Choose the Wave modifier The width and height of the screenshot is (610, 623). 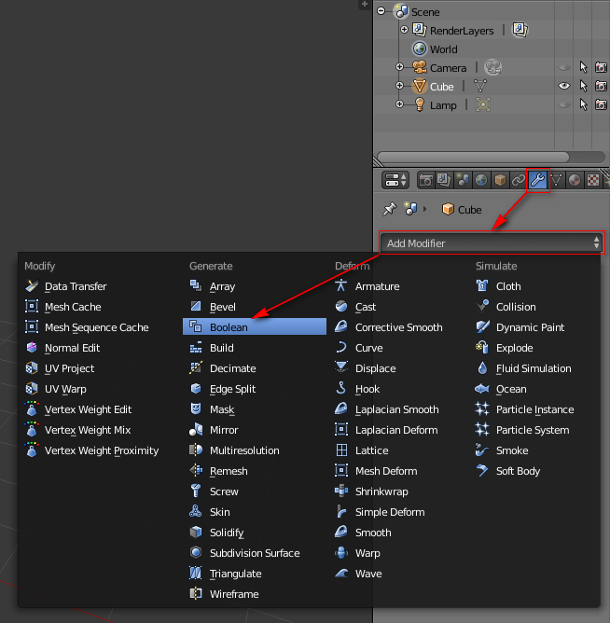399,574
